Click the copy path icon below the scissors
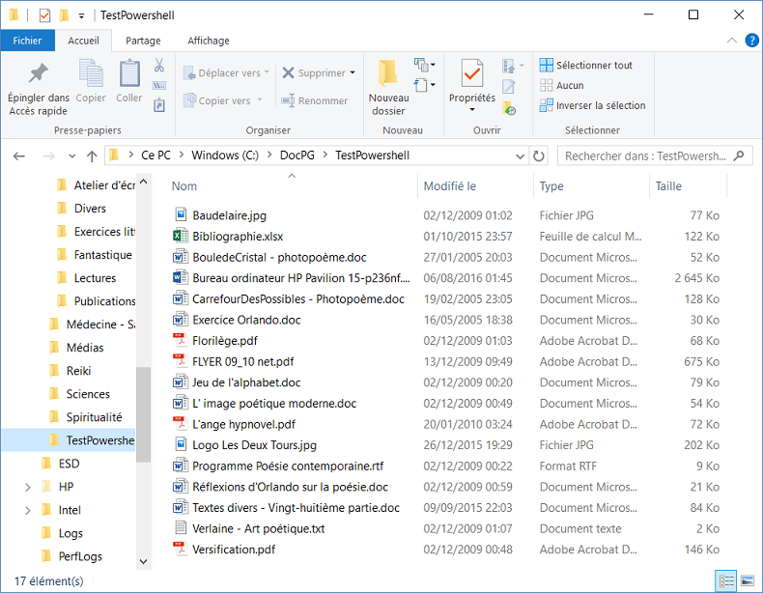The height and width of the screenshot is (593, 763). tap(159, 86)
